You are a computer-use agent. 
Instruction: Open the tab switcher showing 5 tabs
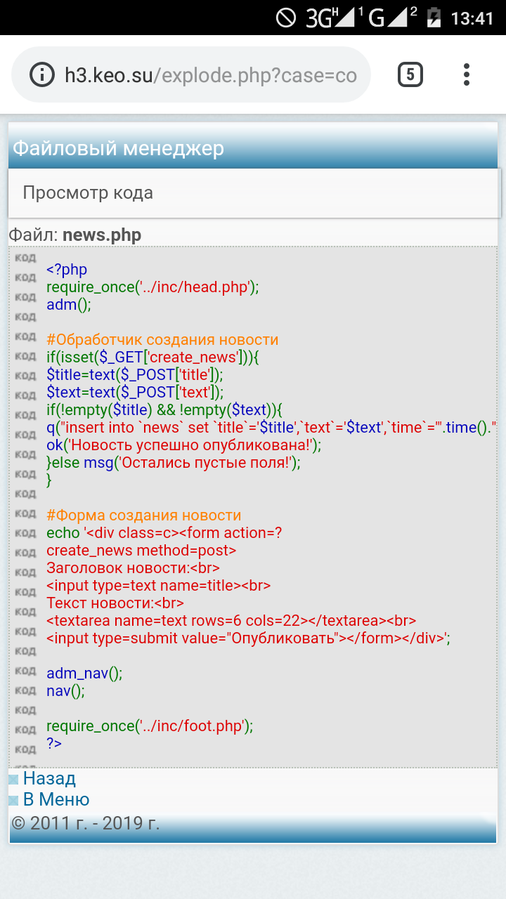pos(410,74)
